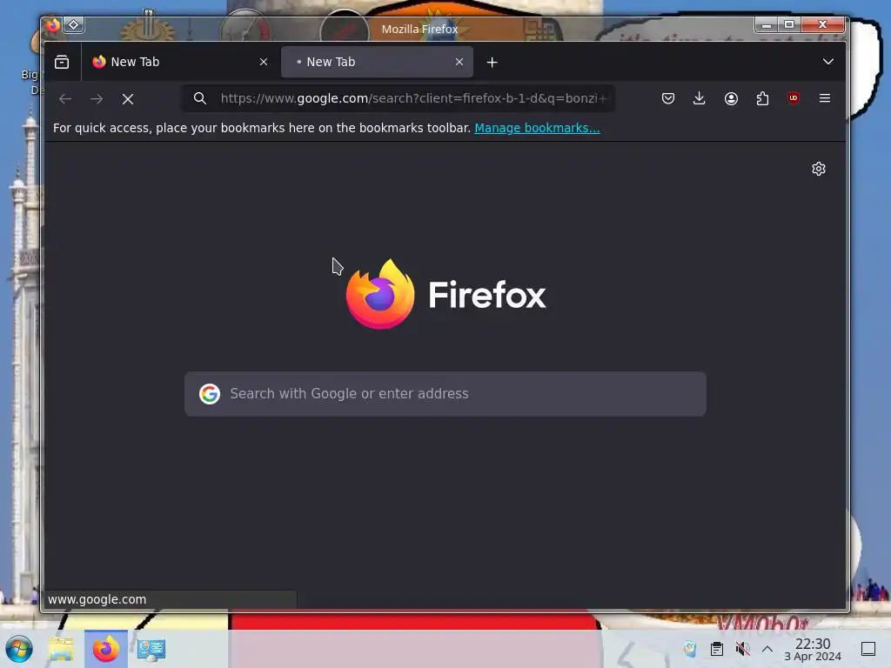
Task: Unmute volume from the tray speaker icon
Action: coord(742,649)
